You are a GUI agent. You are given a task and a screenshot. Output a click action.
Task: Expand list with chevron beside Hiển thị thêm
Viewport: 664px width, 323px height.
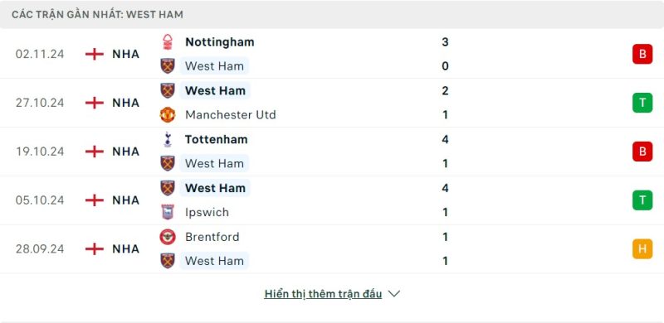pos(393,293)
